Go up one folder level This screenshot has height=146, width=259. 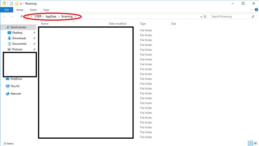point(21,17)
